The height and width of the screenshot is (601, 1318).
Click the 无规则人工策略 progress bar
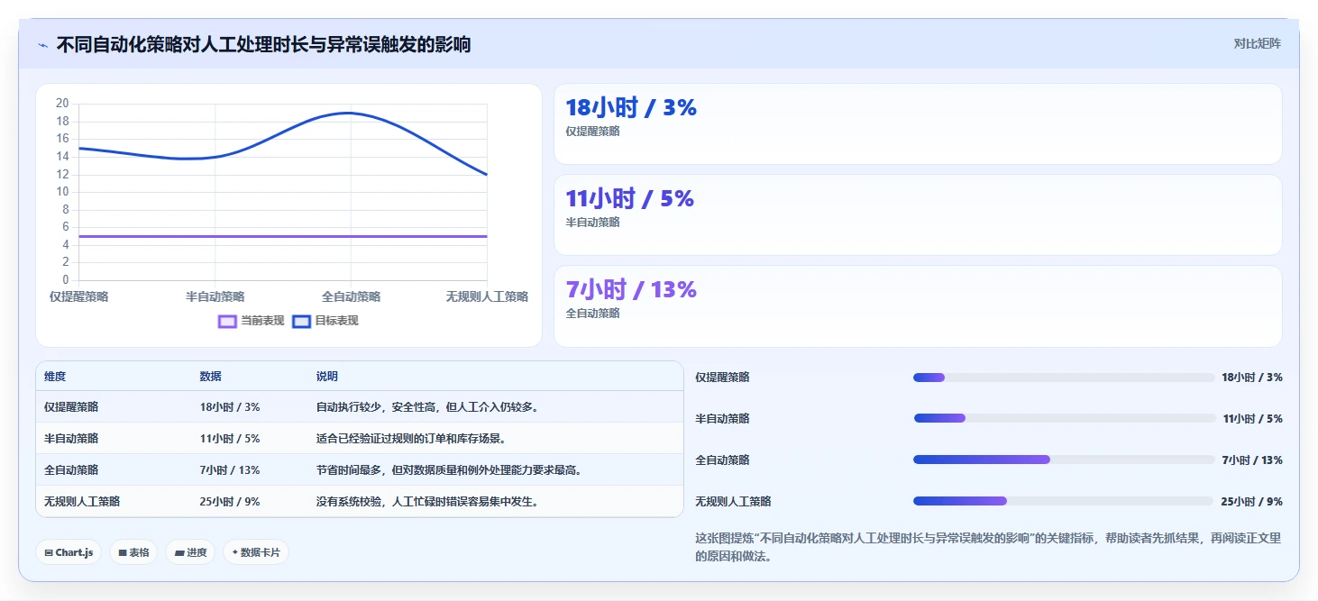pos(1064,501)
